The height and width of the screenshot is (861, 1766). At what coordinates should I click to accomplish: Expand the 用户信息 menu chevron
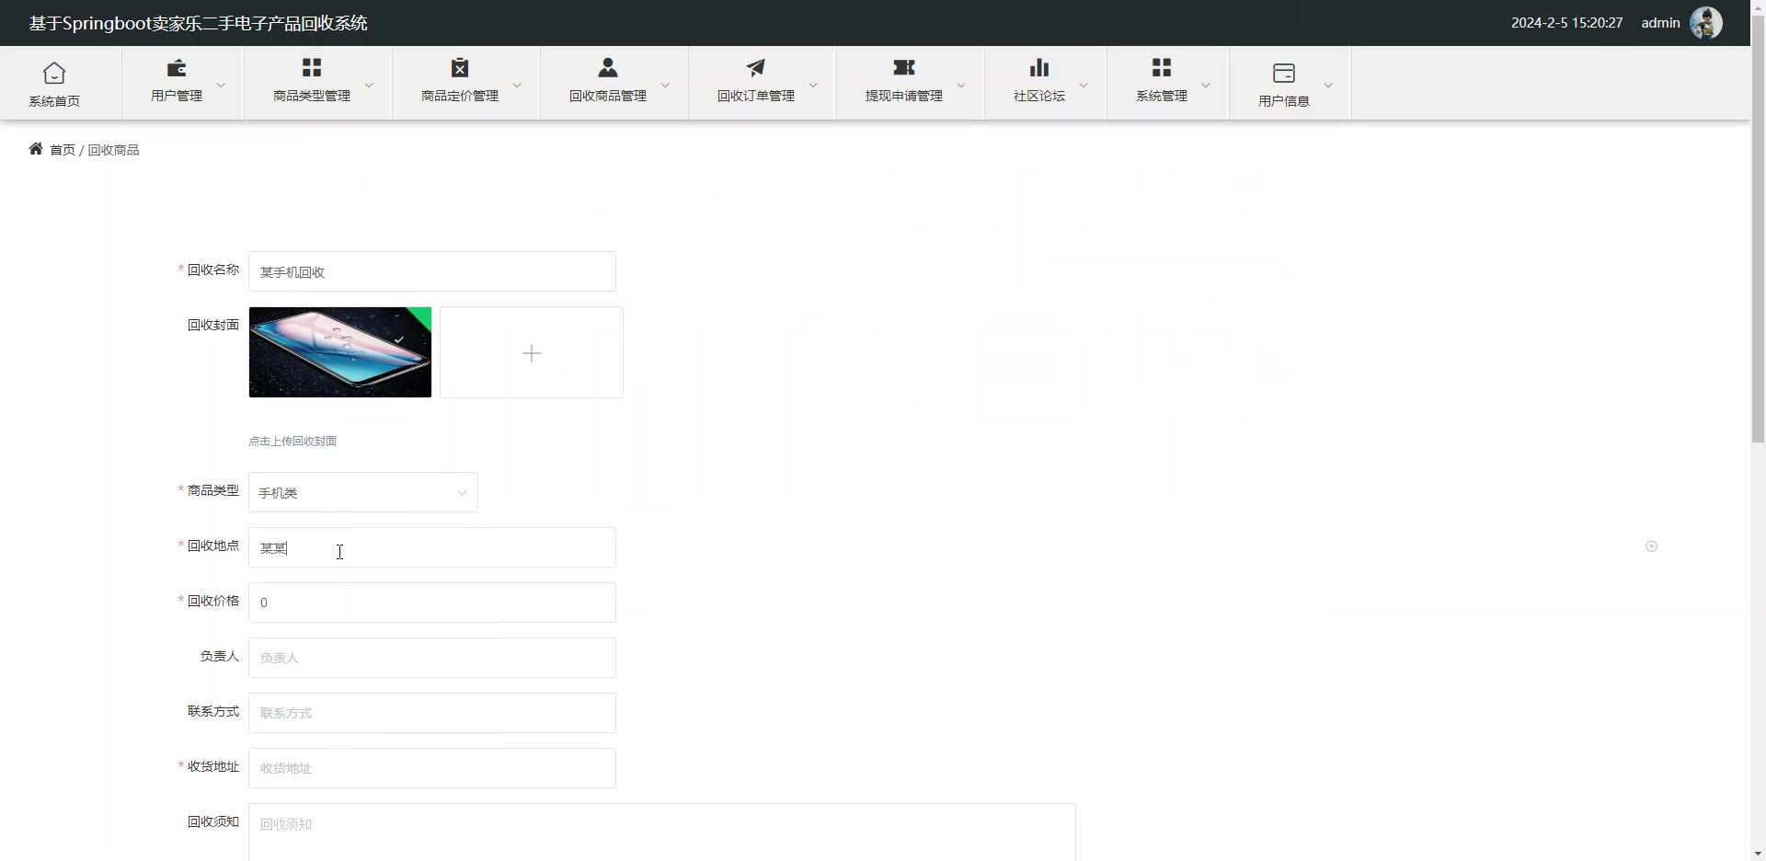[x=1328, y=85]
